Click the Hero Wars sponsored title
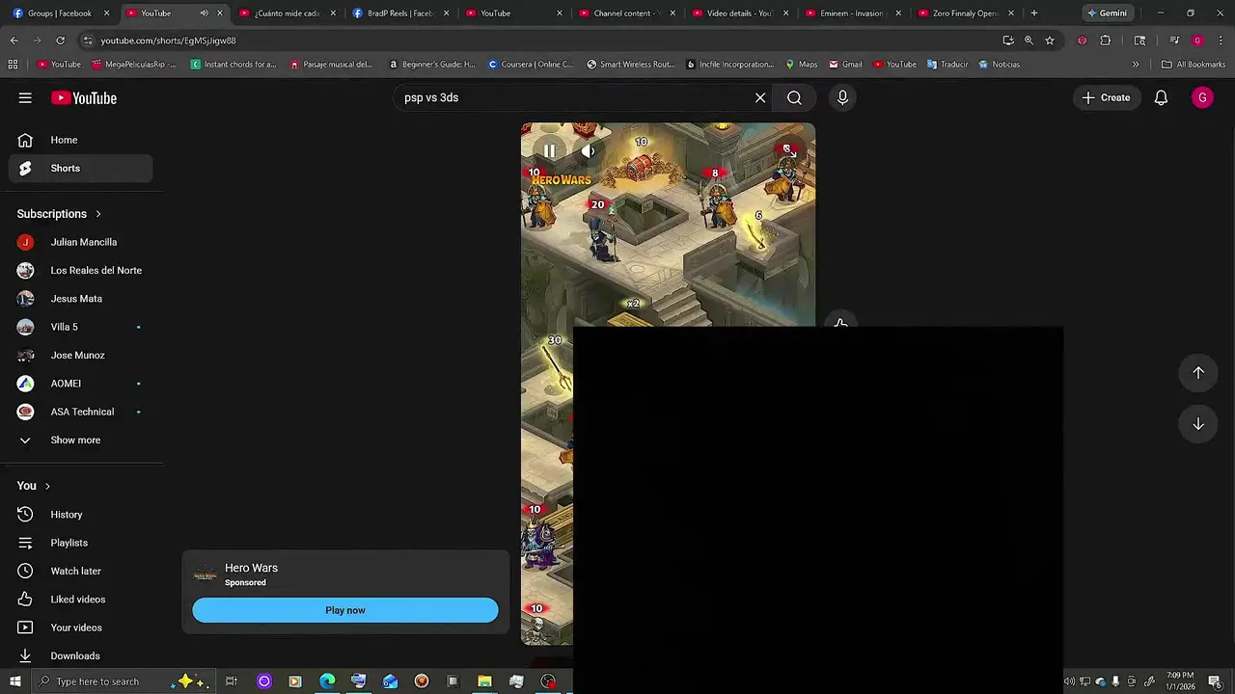 pos(251,568)
